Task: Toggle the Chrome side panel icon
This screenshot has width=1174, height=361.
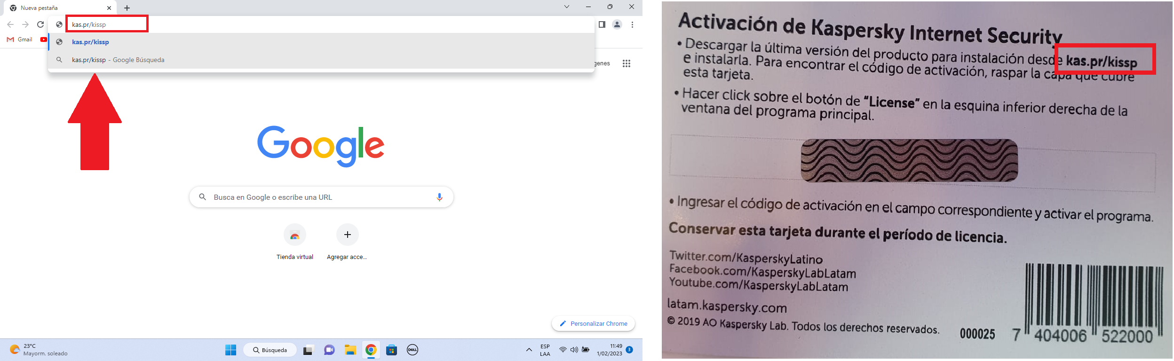Action: click(602, 24)
